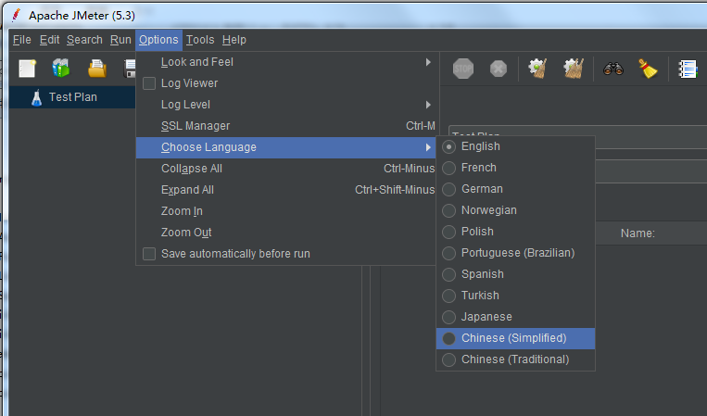Close the Options menu
Screen dimensions: 707x416
click(x=158, y=40)
